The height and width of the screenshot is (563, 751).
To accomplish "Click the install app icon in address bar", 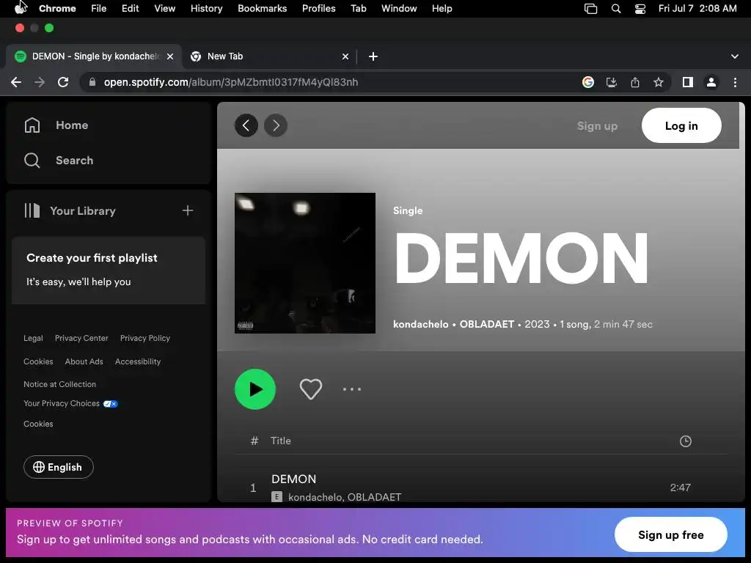I will pyautogui.click(x=612, y=82).
